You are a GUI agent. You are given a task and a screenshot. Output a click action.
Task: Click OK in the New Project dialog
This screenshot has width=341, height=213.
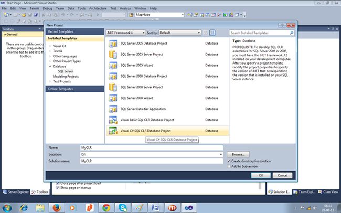pos(261,175)
